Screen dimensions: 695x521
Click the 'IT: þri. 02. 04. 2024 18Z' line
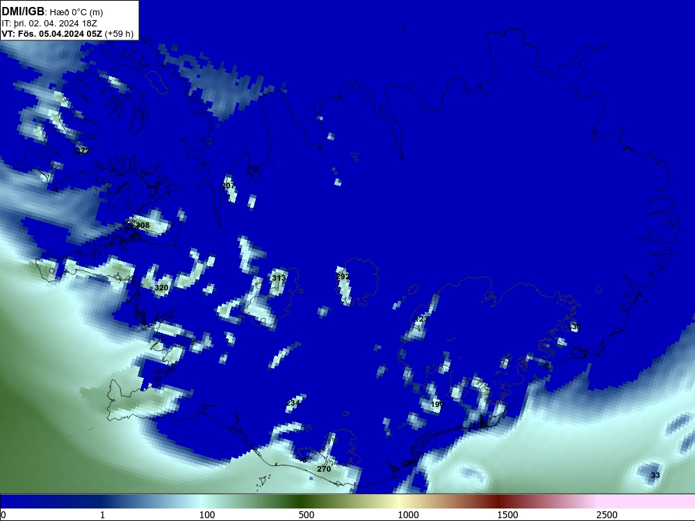point(49,24)
